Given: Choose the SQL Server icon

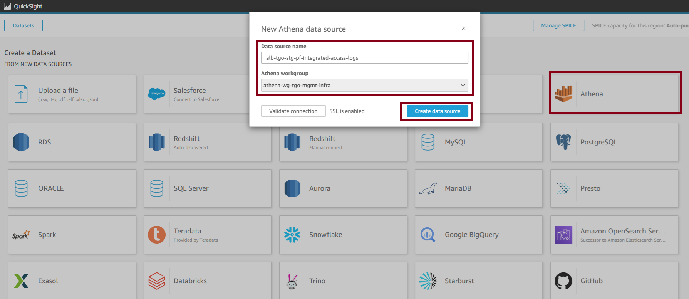Looking at the screenshot, I should point(157,188).
